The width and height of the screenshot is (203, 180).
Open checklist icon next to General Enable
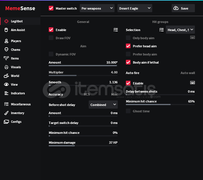pos(116,30)
